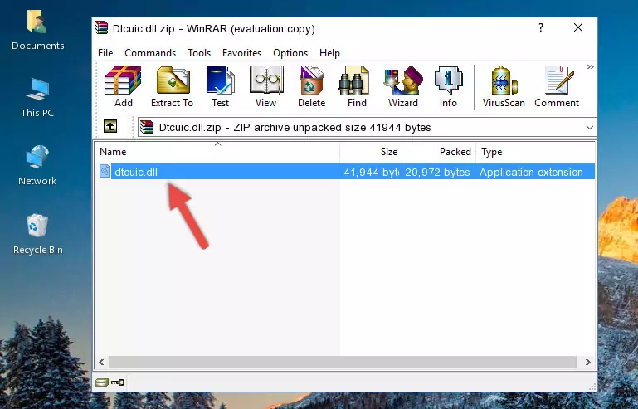Launch the Find binoculars tool

[x=357, y=86]
